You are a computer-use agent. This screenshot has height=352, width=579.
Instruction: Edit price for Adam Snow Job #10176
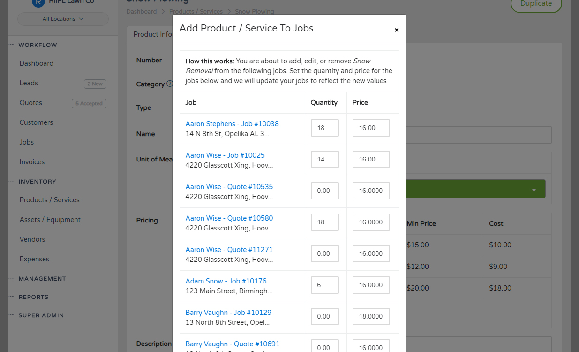pyautogui.click(x=371, y=284)
